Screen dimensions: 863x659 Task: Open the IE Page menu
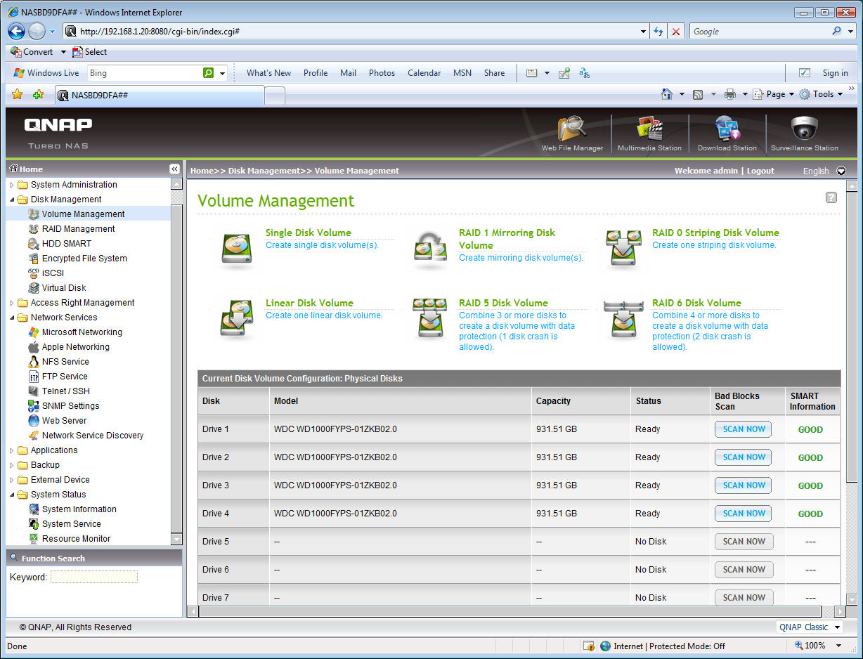pyautogui.click(x=773, y=94)
